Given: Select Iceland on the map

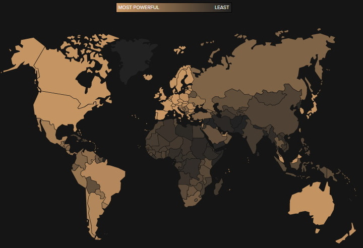Looking at the screenshot, I should [148, 77].
